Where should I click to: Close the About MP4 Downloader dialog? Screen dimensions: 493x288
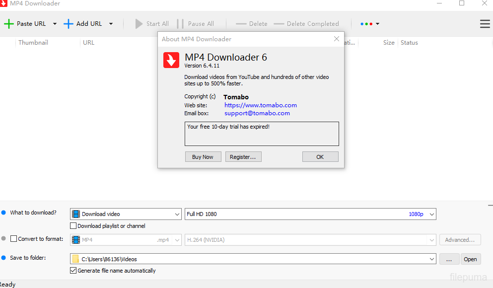(337, 39)
